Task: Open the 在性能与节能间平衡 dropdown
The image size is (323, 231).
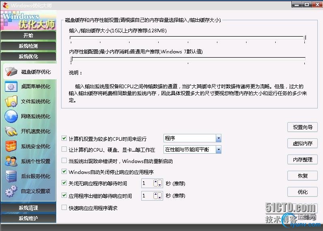Action: [219, 149]
